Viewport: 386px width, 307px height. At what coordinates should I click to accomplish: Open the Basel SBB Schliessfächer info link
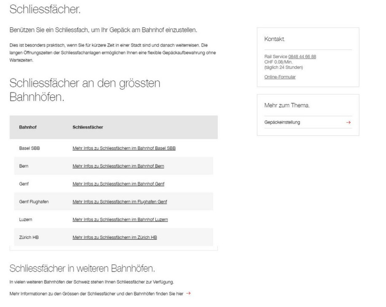pyautogui.click(x=124, y=148)
